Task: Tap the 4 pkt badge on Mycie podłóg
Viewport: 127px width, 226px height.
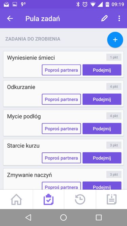Action: pos(114,116)
